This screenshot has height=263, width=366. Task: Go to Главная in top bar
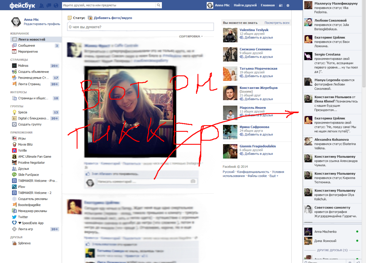(x=268, y=5)
